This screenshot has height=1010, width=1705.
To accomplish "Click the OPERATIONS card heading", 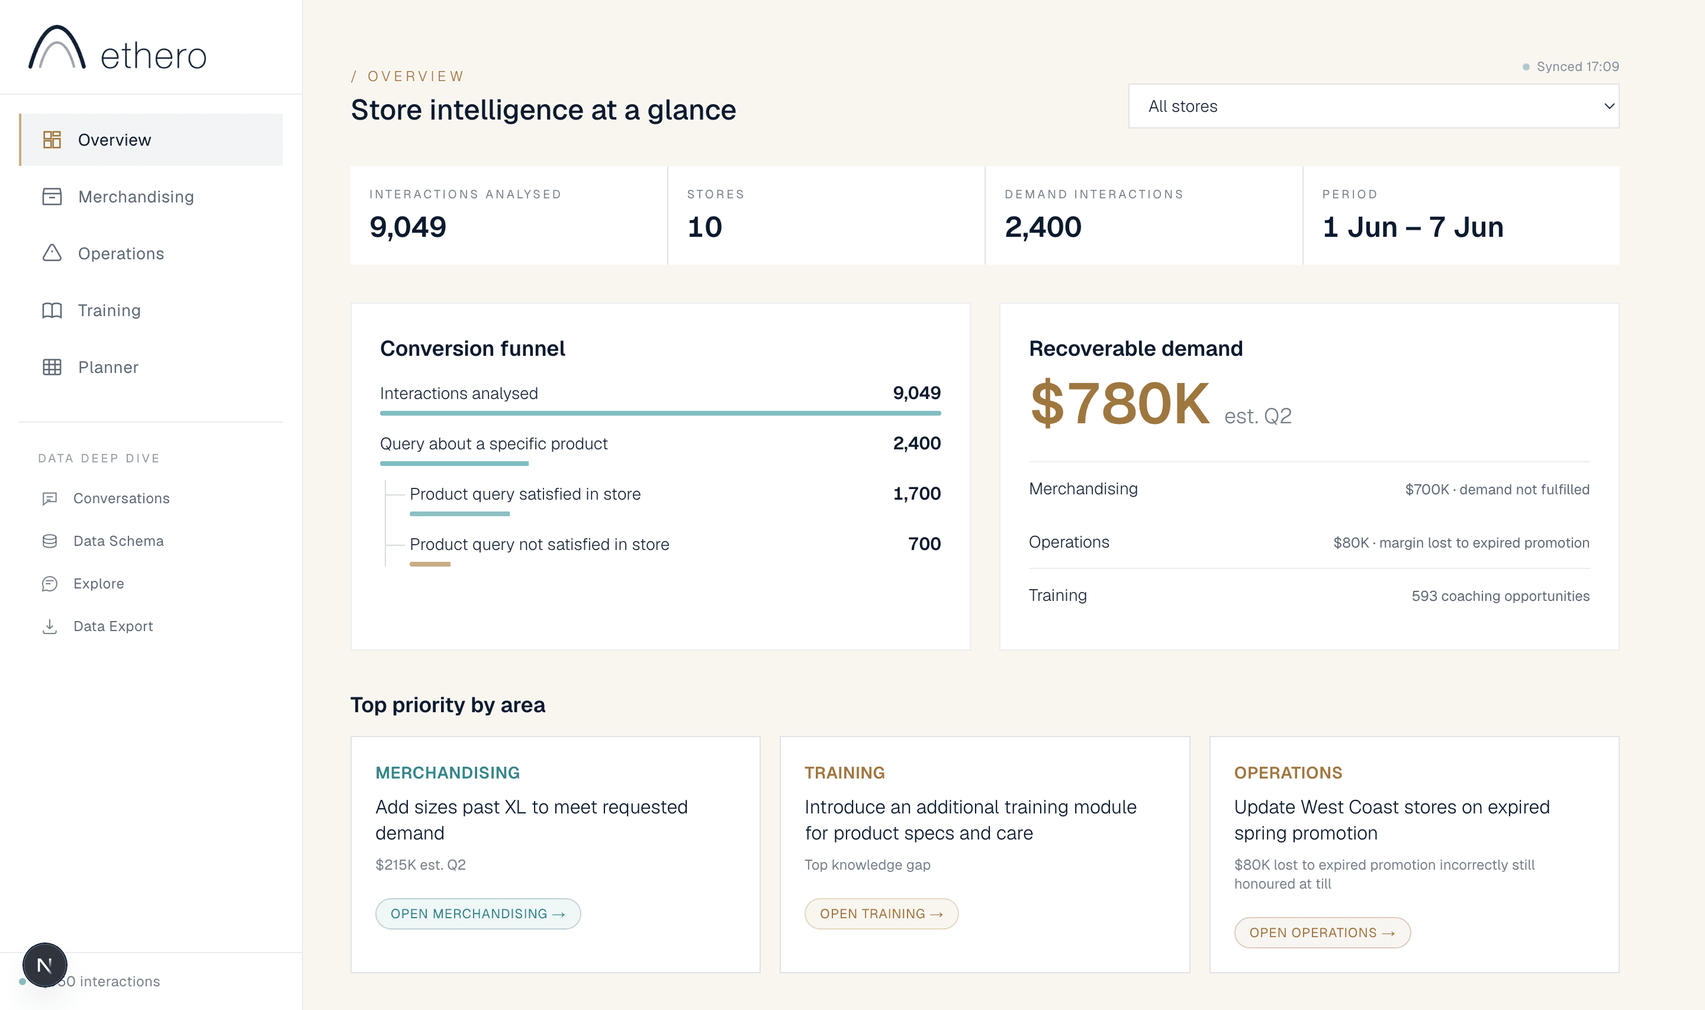I will 1288,773.
